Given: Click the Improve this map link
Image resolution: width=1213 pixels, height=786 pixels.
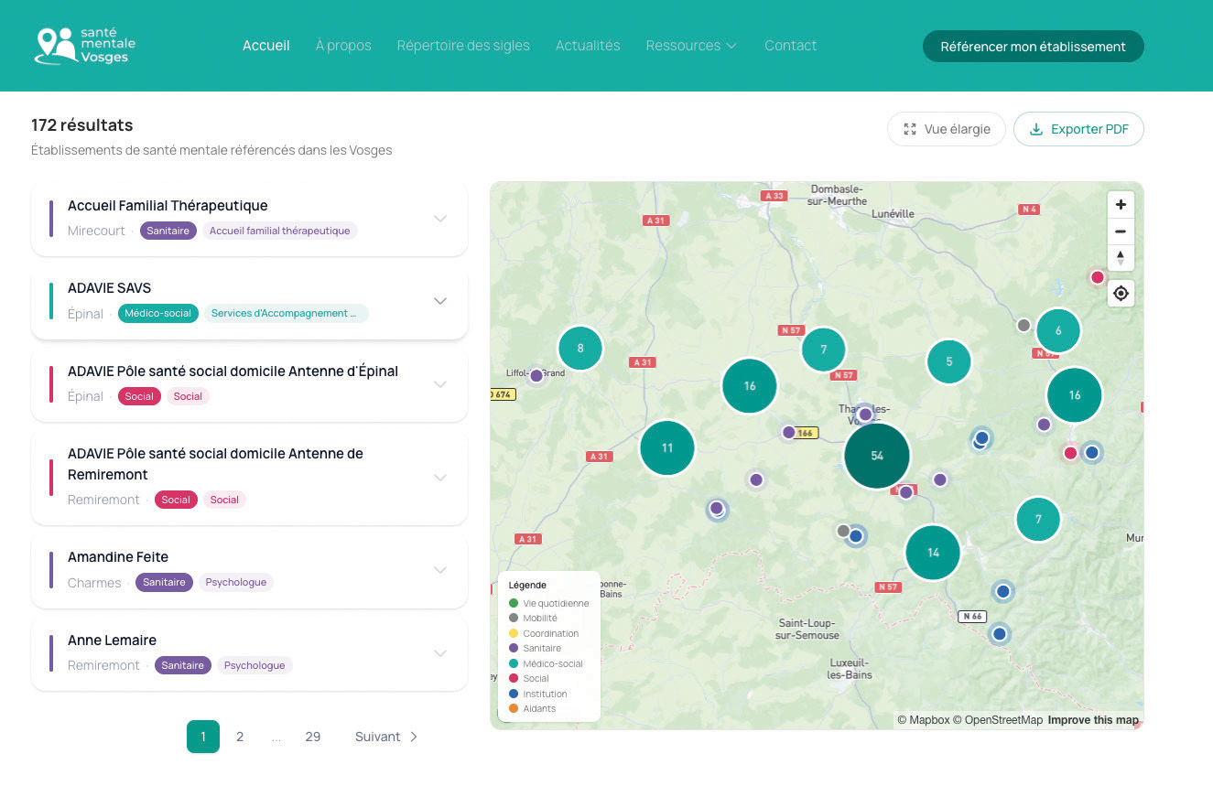Looking at the screenshot, I should 1093,720.
